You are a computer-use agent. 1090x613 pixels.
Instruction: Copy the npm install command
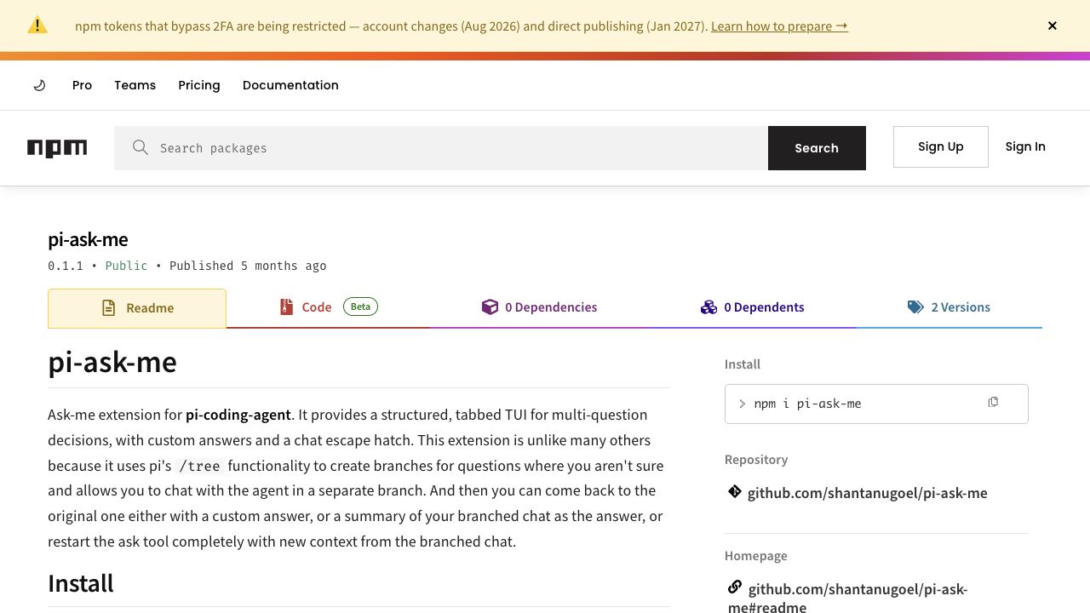click(993, 403)
